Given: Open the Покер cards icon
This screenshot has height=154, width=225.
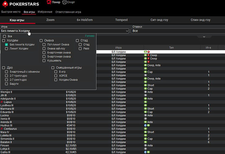Looking at the screenshot, I should 49,2.
